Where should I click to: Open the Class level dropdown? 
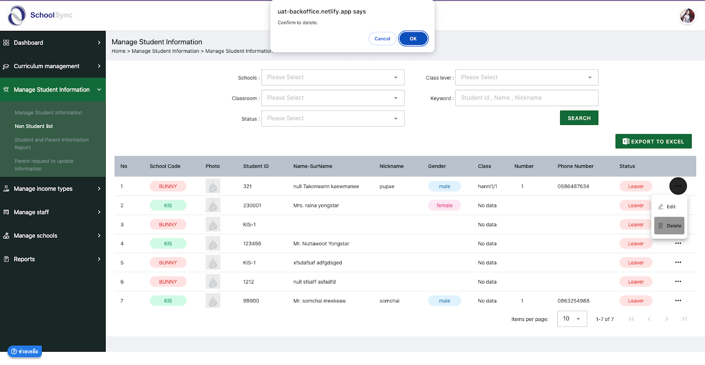click(x=527, y=77)
